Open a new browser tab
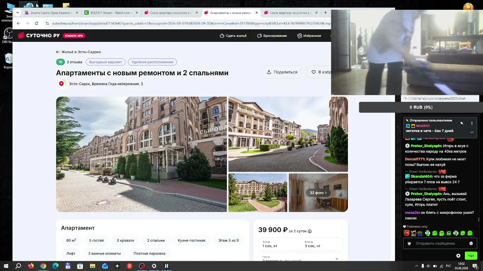The height and width of the screenshot is (271, 483). (x=325, y=13)
